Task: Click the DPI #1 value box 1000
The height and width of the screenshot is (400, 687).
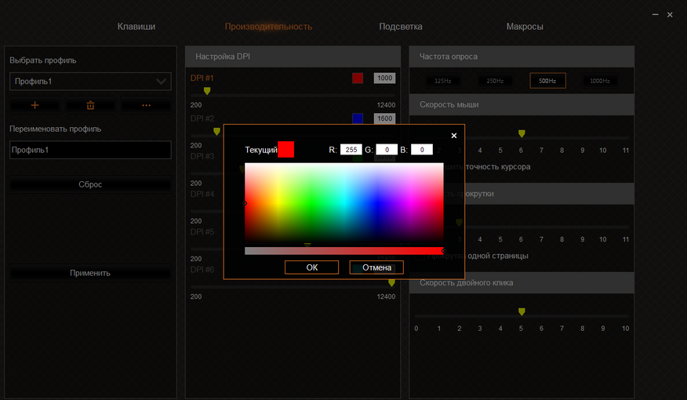Action: click(385, 78)
